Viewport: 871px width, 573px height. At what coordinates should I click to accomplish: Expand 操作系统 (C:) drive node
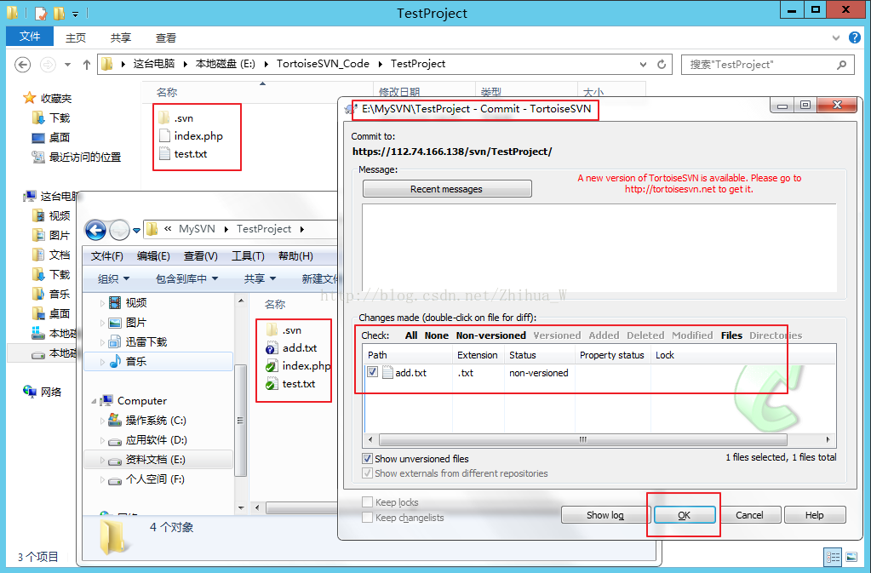point(102,421)
